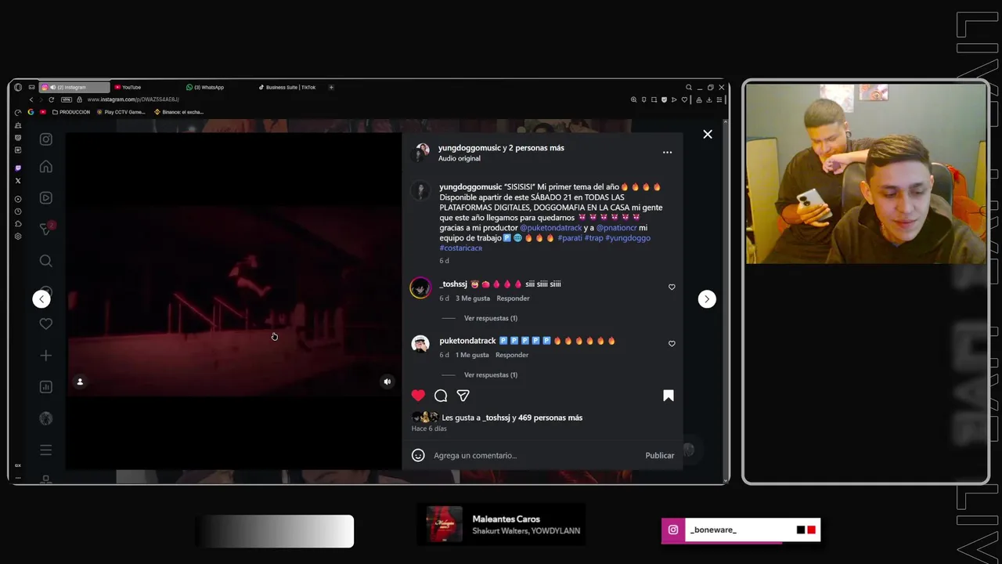Go to the next post arrow

click(x=707, y=298)
